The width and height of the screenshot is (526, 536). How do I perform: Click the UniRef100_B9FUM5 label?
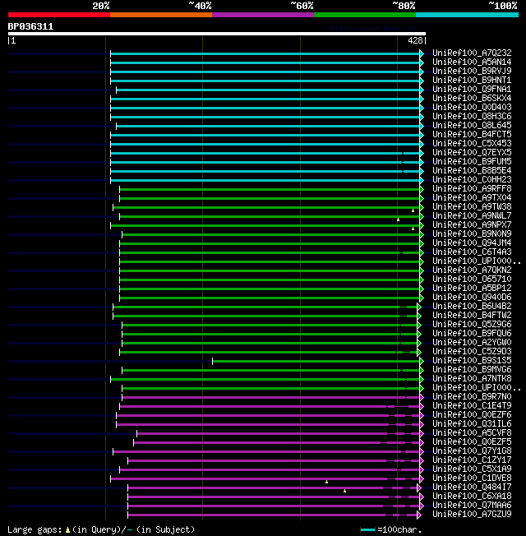point(472,162)
